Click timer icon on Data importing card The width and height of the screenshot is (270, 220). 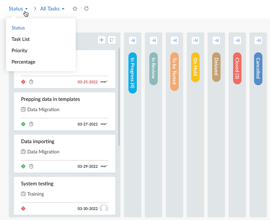click(31, 166)
